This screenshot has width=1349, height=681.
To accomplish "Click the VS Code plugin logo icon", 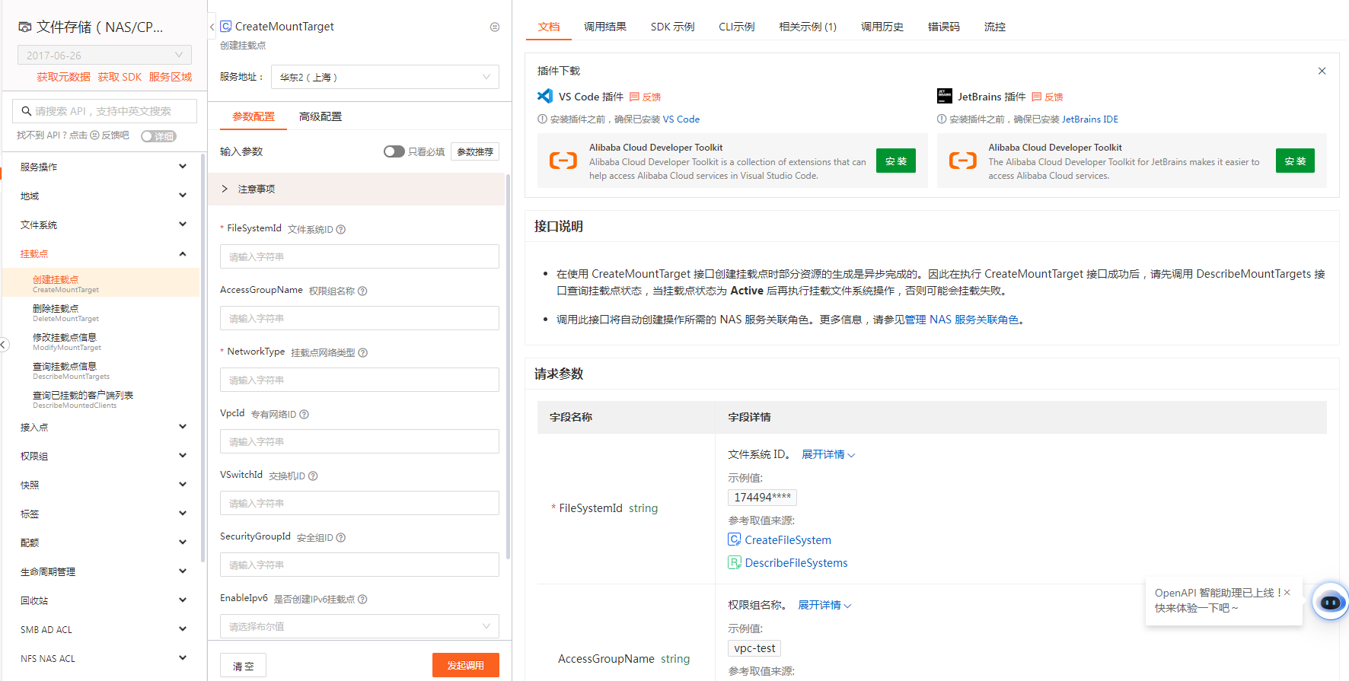I will coord(545,96).
